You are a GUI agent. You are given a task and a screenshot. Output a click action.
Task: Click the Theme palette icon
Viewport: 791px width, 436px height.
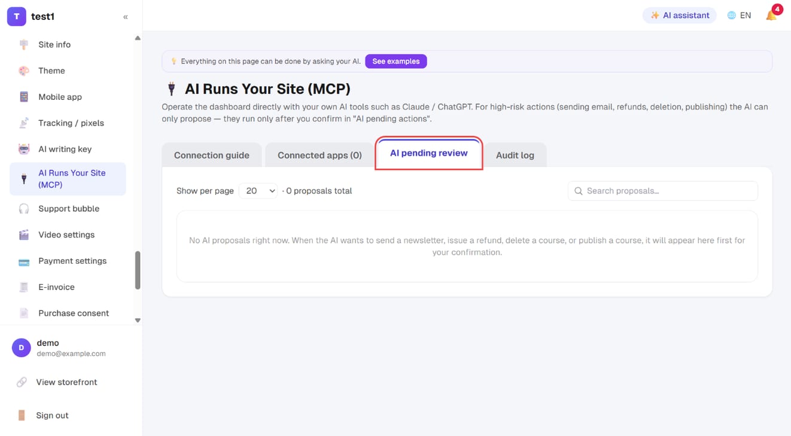[x=24, y=71]
